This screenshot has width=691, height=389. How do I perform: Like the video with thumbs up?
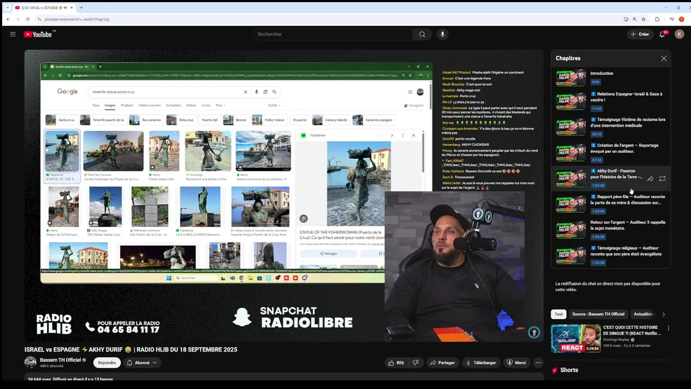pos(396,363)
